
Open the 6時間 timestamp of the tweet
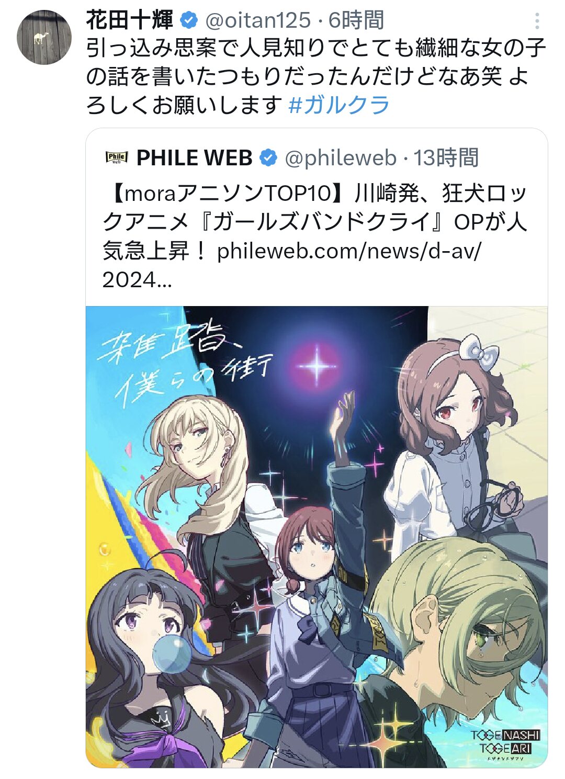tap(356, 20)
